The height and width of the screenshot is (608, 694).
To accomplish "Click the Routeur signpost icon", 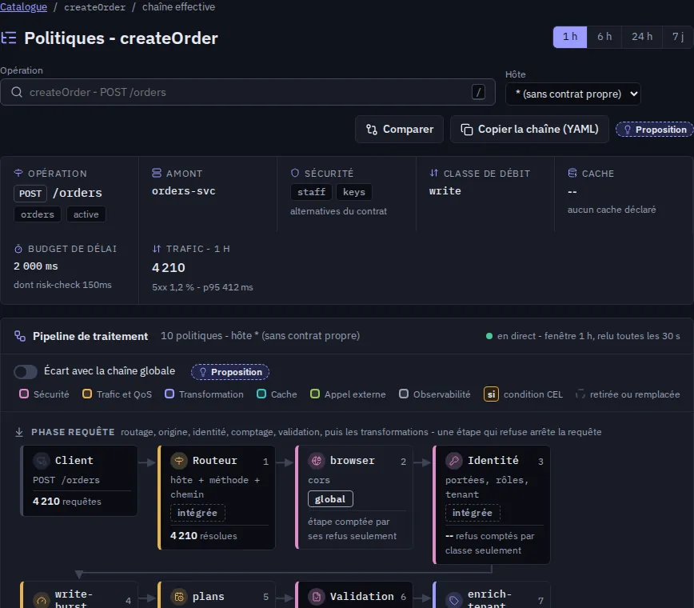I will click(179, 461).
